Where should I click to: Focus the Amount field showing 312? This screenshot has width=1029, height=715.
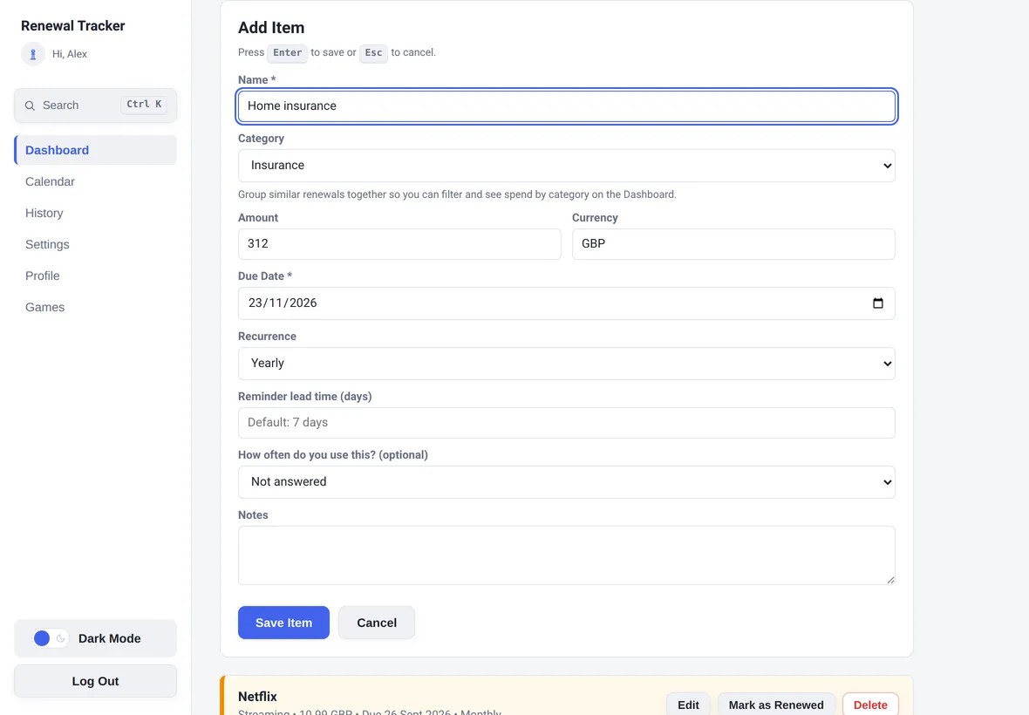pos(399,244)
